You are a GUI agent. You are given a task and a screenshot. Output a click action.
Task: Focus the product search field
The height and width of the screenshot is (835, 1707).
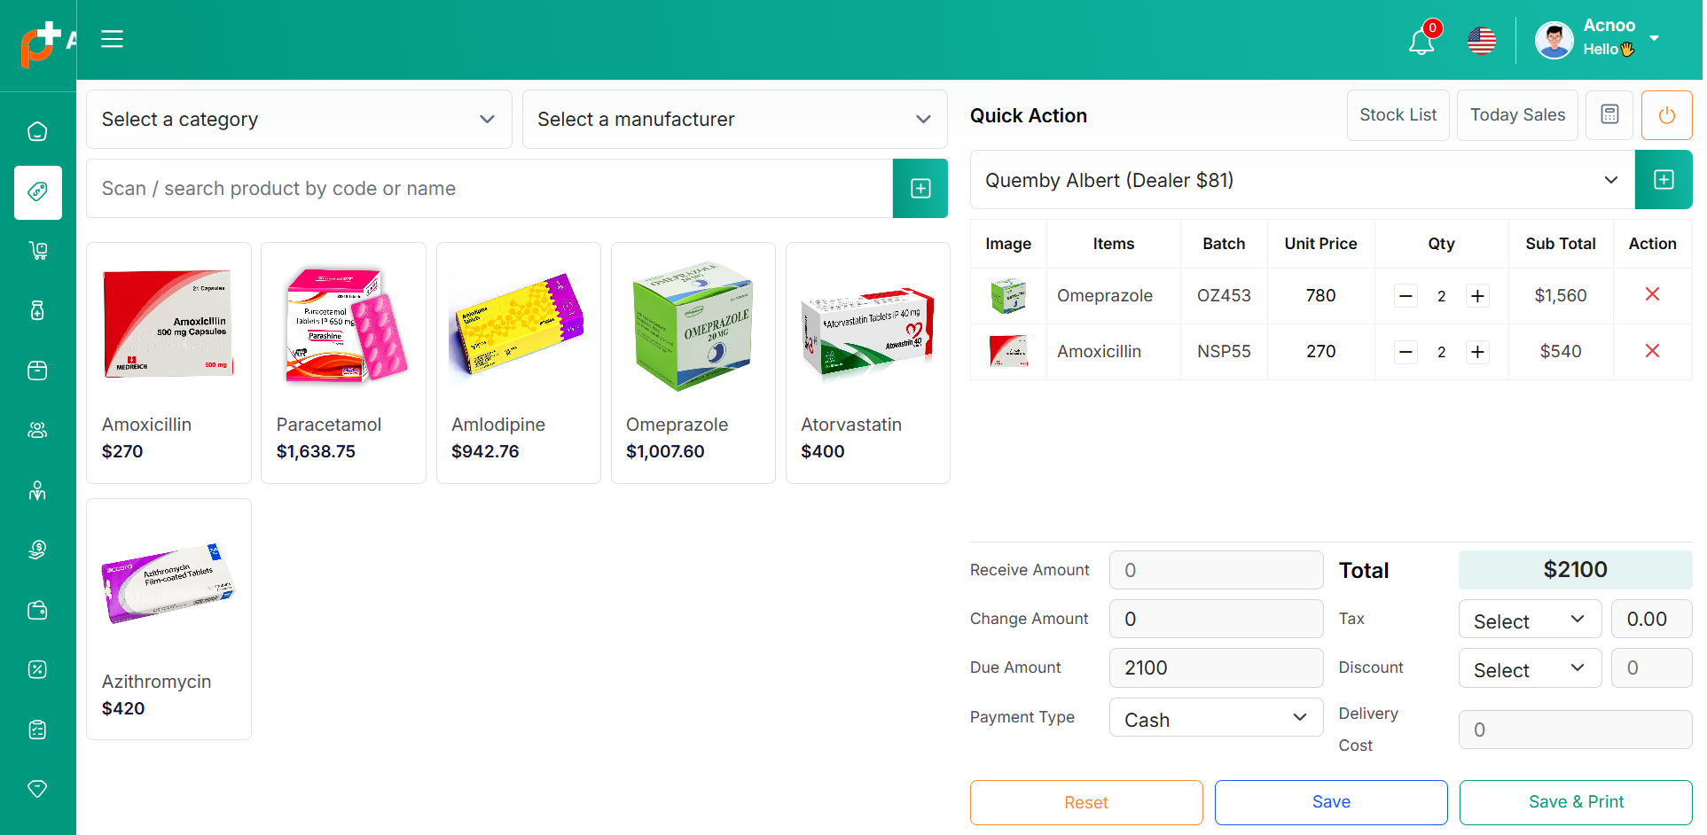coord(489,189)
